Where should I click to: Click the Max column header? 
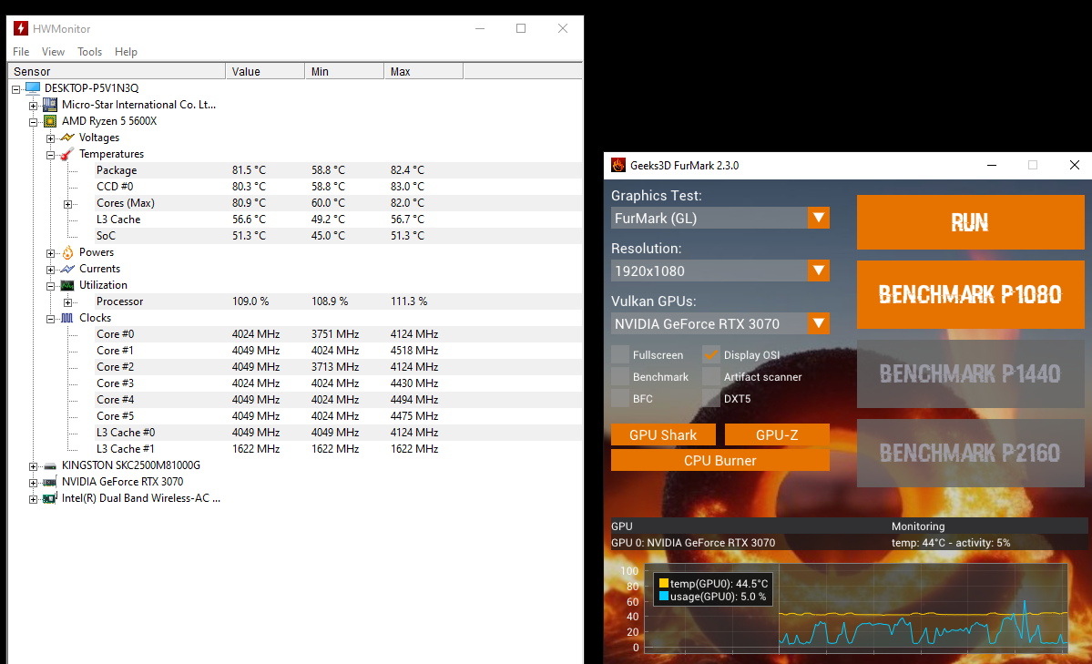tap(424, 71)
